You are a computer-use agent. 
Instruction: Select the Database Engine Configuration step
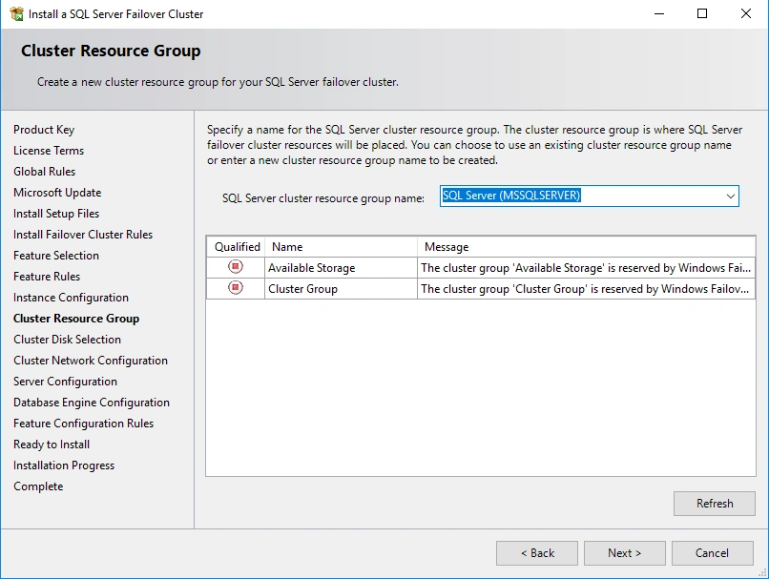(x=92, y=403)
